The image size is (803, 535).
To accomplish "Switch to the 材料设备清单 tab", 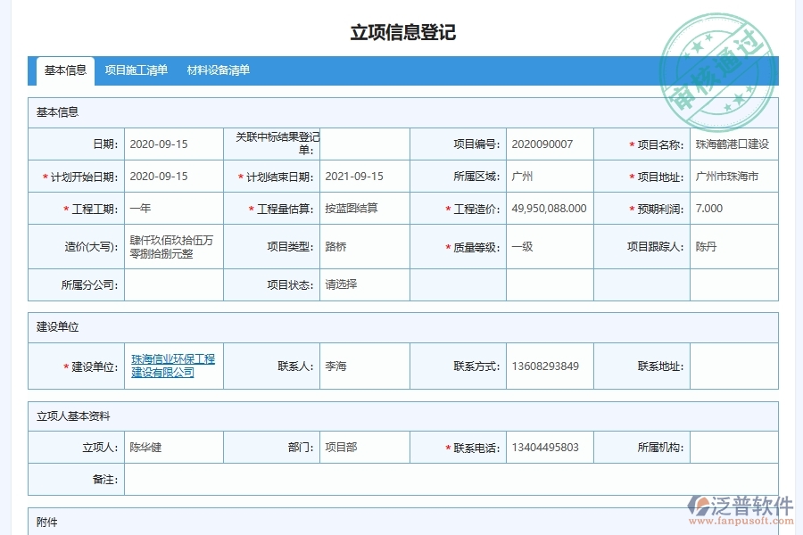I will [x=219, y=69].
